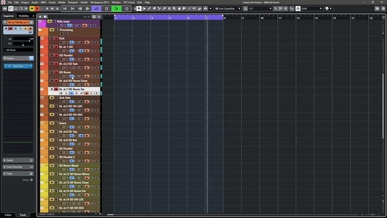Click the KD Room output routing field

[18, 50]
